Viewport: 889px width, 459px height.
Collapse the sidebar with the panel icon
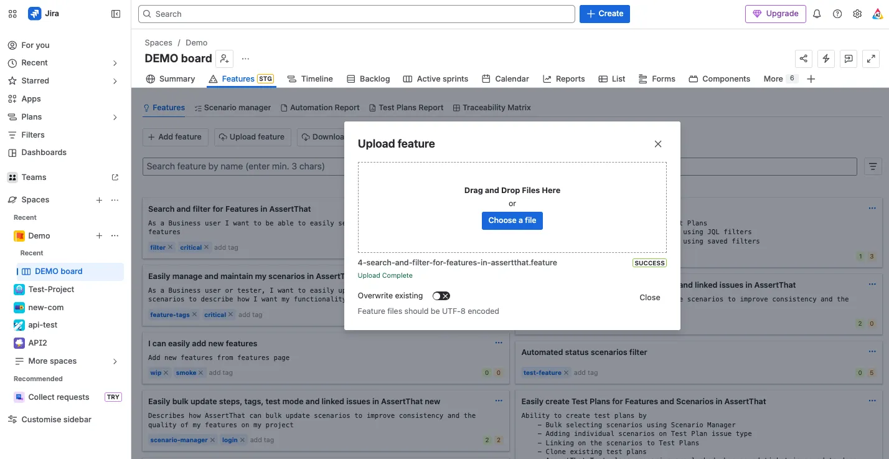point(116,14)
